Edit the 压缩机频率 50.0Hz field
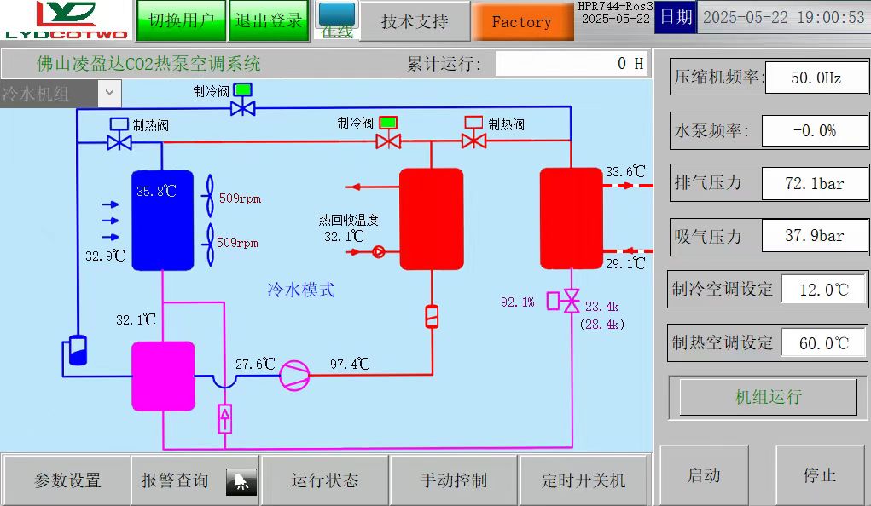The image size is (871, 506). [816, 78]
